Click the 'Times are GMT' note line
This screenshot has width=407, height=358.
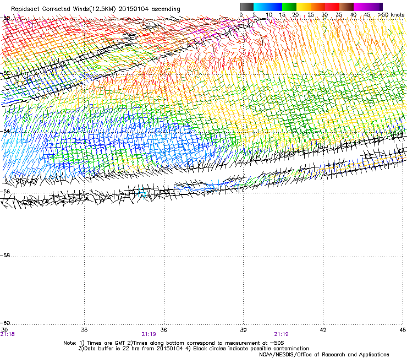point(174,343)
